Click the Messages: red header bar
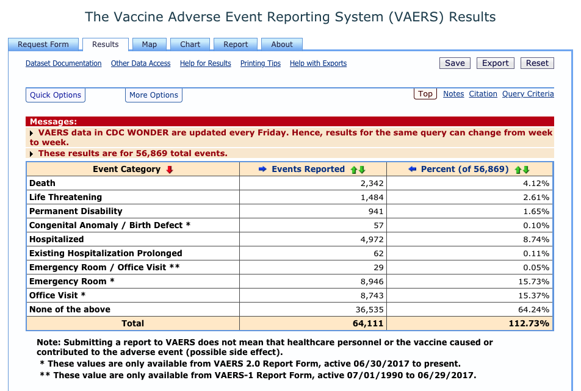 click(x=290, y=121)
